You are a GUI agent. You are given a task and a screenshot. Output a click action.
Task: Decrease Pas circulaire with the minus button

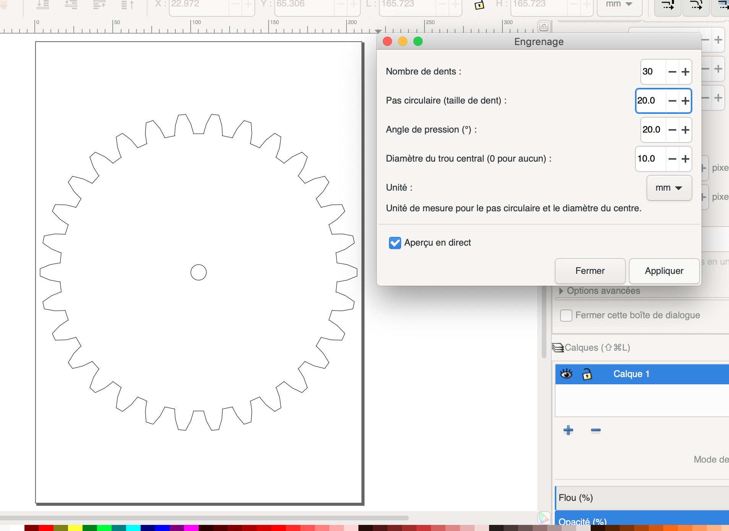(672, 101)
